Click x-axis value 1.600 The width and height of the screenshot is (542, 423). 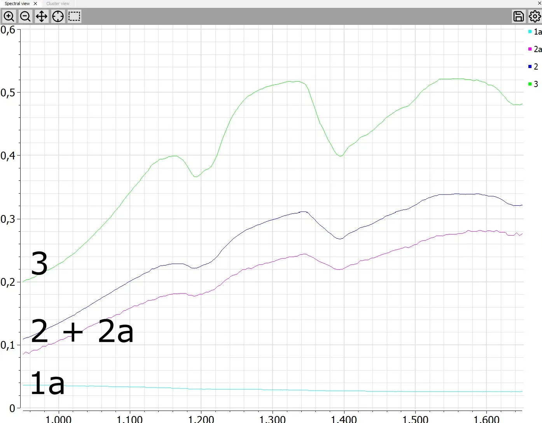coord(486,419)
